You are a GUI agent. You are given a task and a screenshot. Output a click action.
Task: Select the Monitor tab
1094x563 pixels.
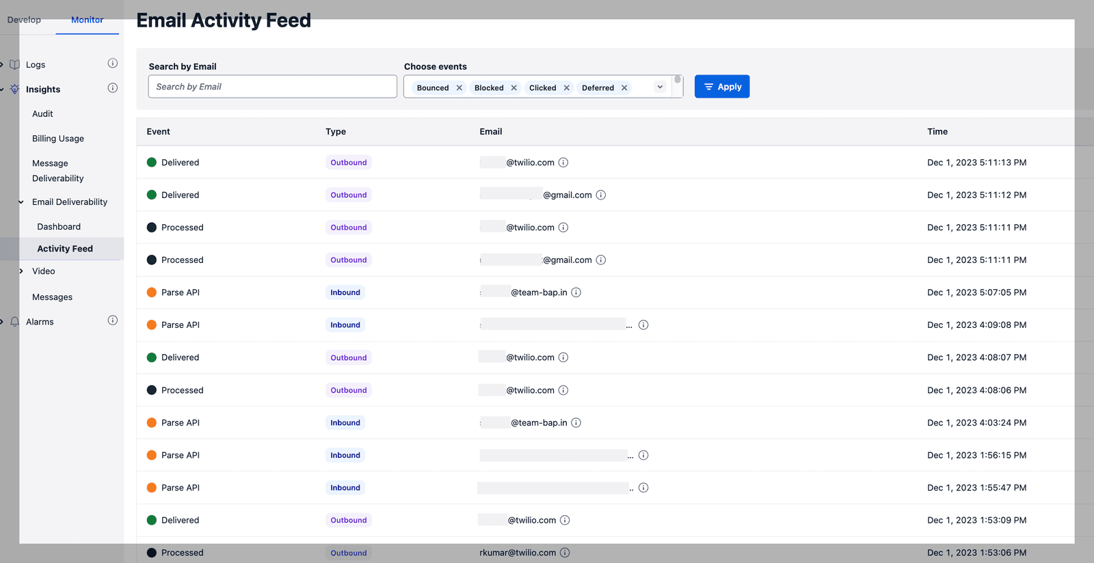[x=88, y=20]
